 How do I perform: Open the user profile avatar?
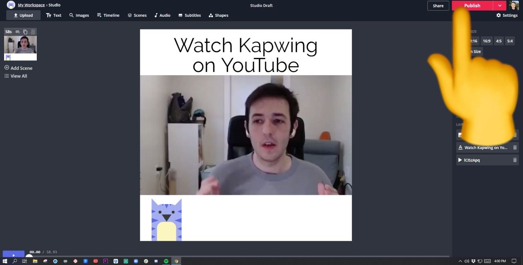tap(514, 5)
